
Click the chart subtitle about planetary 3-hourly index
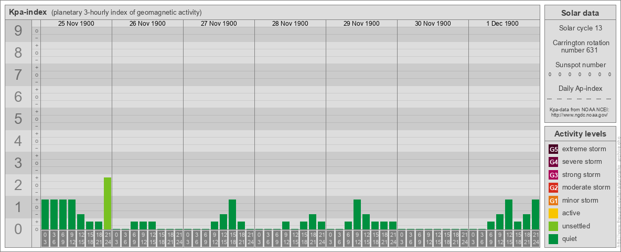click(x=126, y=13)
